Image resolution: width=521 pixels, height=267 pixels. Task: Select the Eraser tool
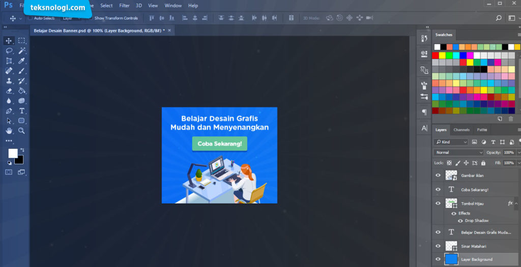9,90
